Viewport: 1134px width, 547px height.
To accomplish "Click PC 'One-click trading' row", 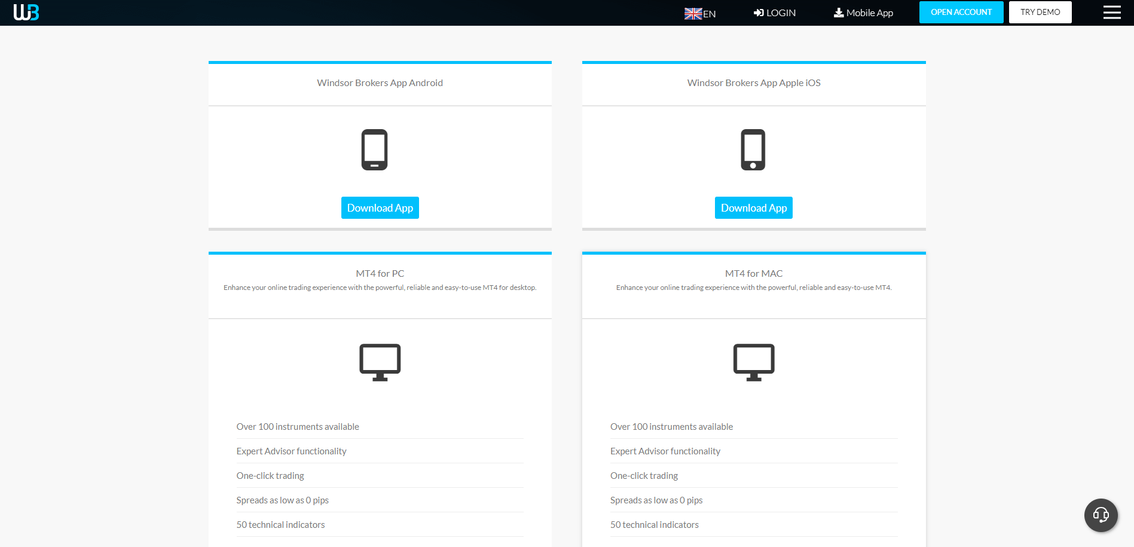I will [x=380, y=476].
